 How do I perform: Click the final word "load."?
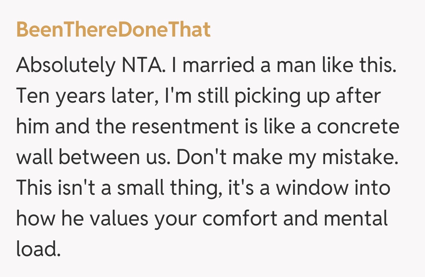pos(39,249)
